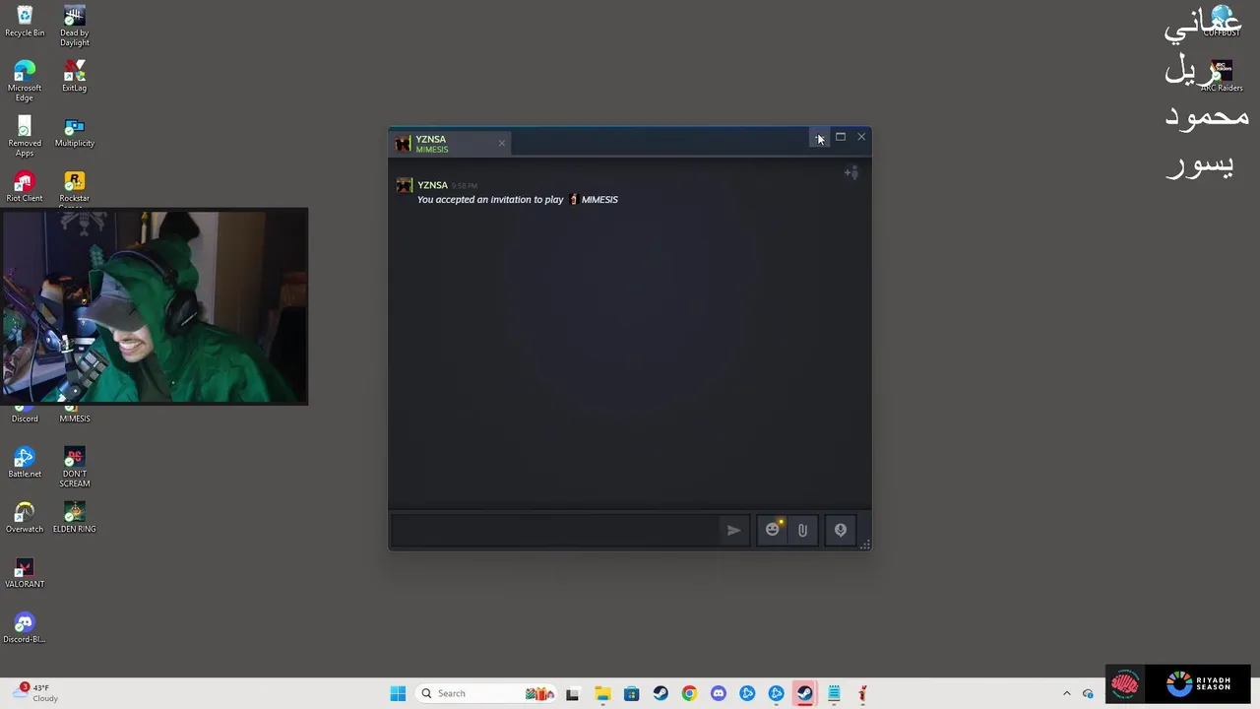Select the Discord-Bl... desktop icon
The image size is (1260, 709).
tap(25, 628)
